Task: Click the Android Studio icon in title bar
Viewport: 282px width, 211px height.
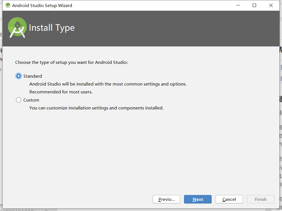Action: pyautogui.click(x=8, y=5)
